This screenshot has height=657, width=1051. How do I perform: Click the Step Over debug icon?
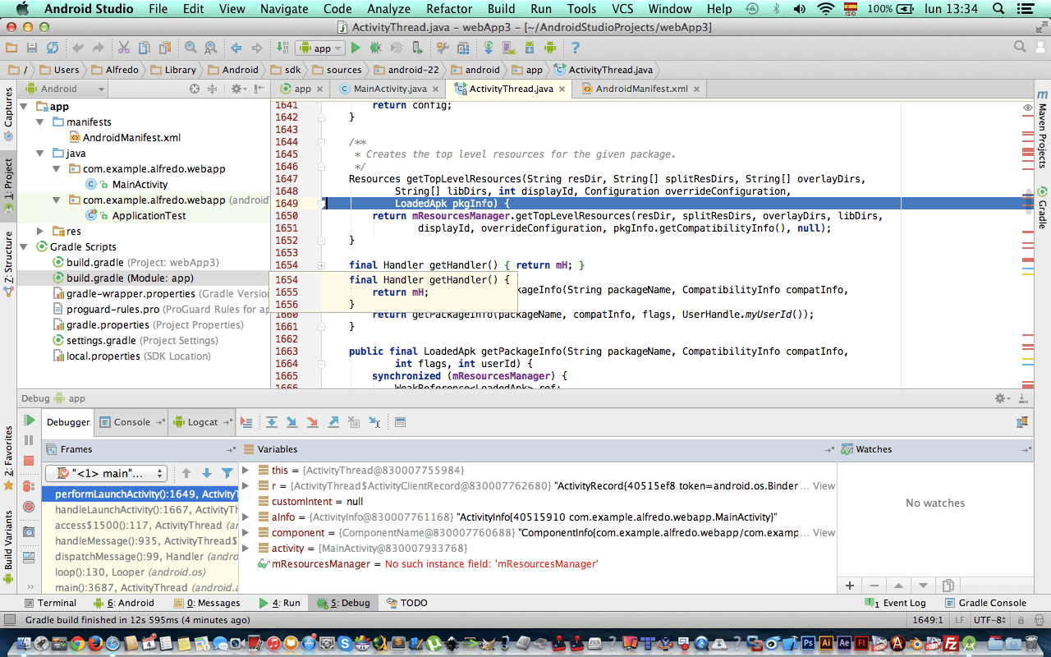coord(271,422)
